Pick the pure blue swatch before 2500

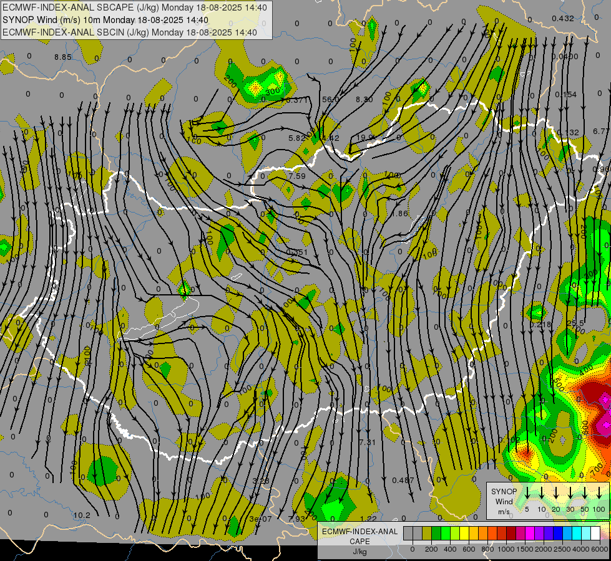[557, 534]
